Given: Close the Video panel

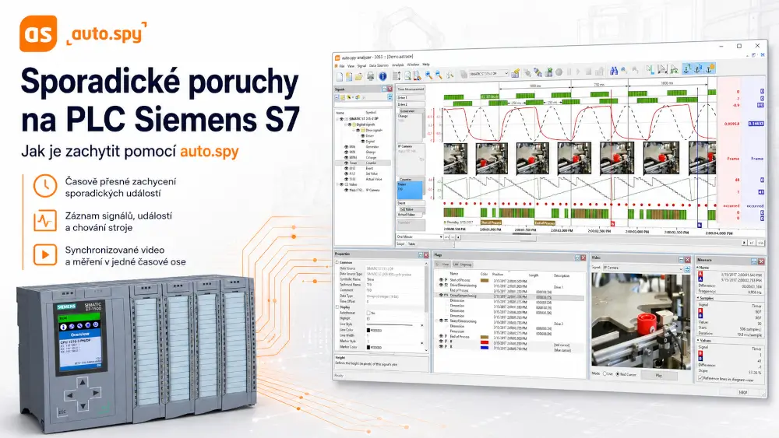Looking at the screenshot, I should click(688, 259).
